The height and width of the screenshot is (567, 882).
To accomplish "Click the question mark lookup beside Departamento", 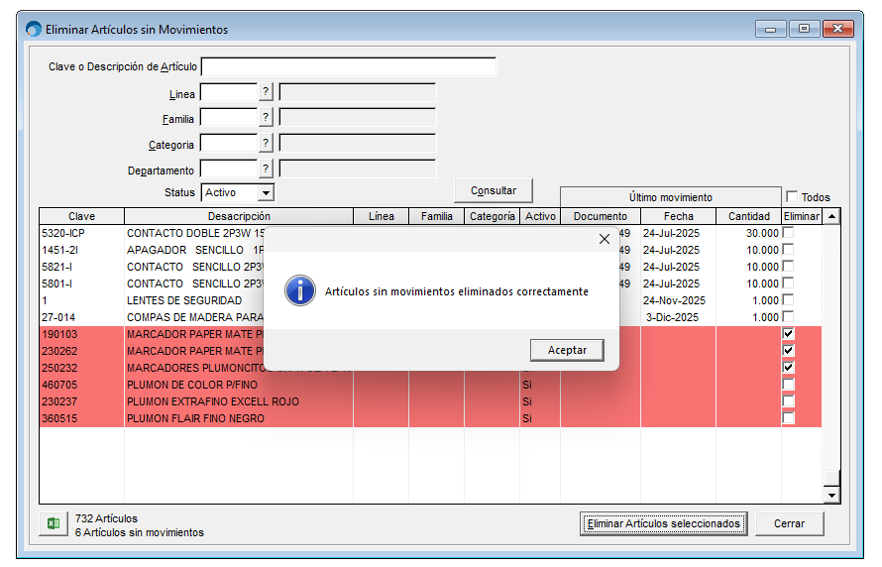I will [266, 169].
